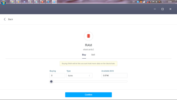Screen dimensions: 177x100
Task: Click the power plug tray icon with red X
Action: (x=150, y=2)
